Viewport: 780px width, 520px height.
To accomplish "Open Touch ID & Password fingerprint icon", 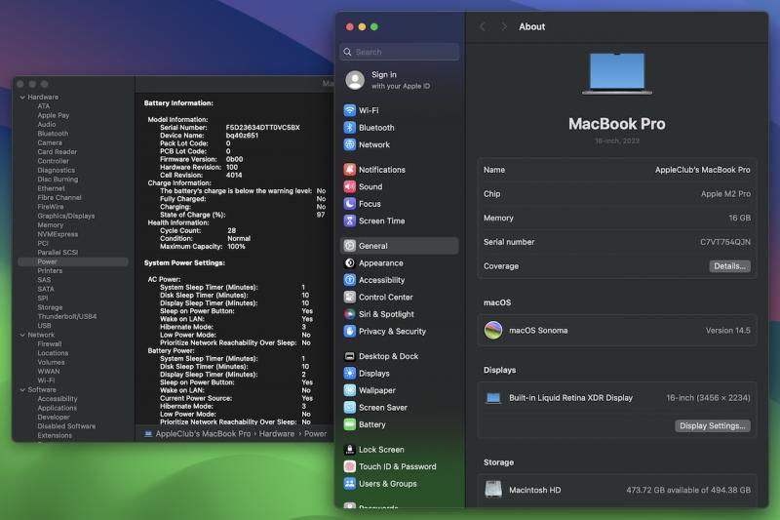I will 349,466.
